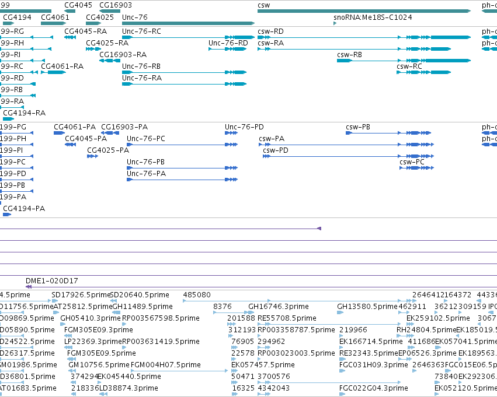Select the CG4061-PA protein label
The height and width of the screenshot is (397, 497).
75,127
